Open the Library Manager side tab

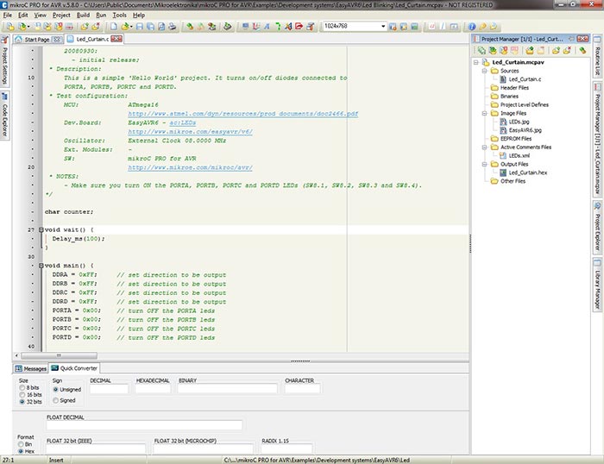597,284
